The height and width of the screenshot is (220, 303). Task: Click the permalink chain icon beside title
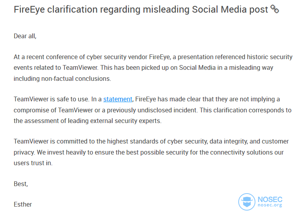[x=275, y=9]
